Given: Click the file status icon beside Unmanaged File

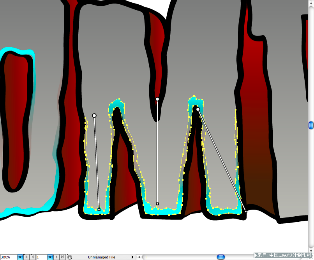Looking at the screenshot, I should click(x=70, y=257).
